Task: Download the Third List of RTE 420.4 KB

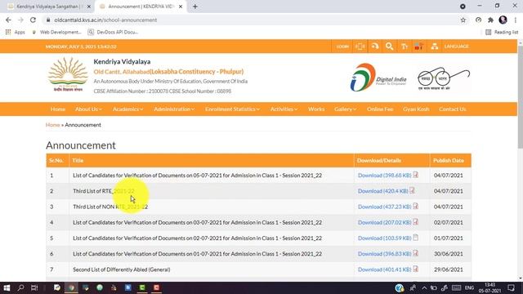Action: click(383, 191)
